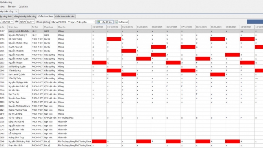The width and height of the screenshot is (263, 148).
Task: Select employee name Bùi Thị Lệ Hằng
Action: [x=15, y=114]
